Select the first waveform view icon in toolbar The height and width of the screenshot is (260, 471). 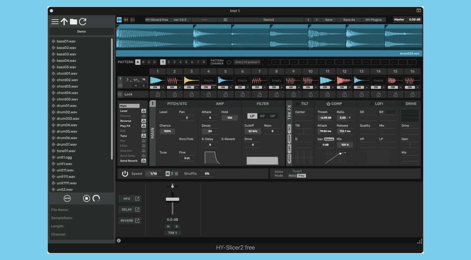click(119, 19)
